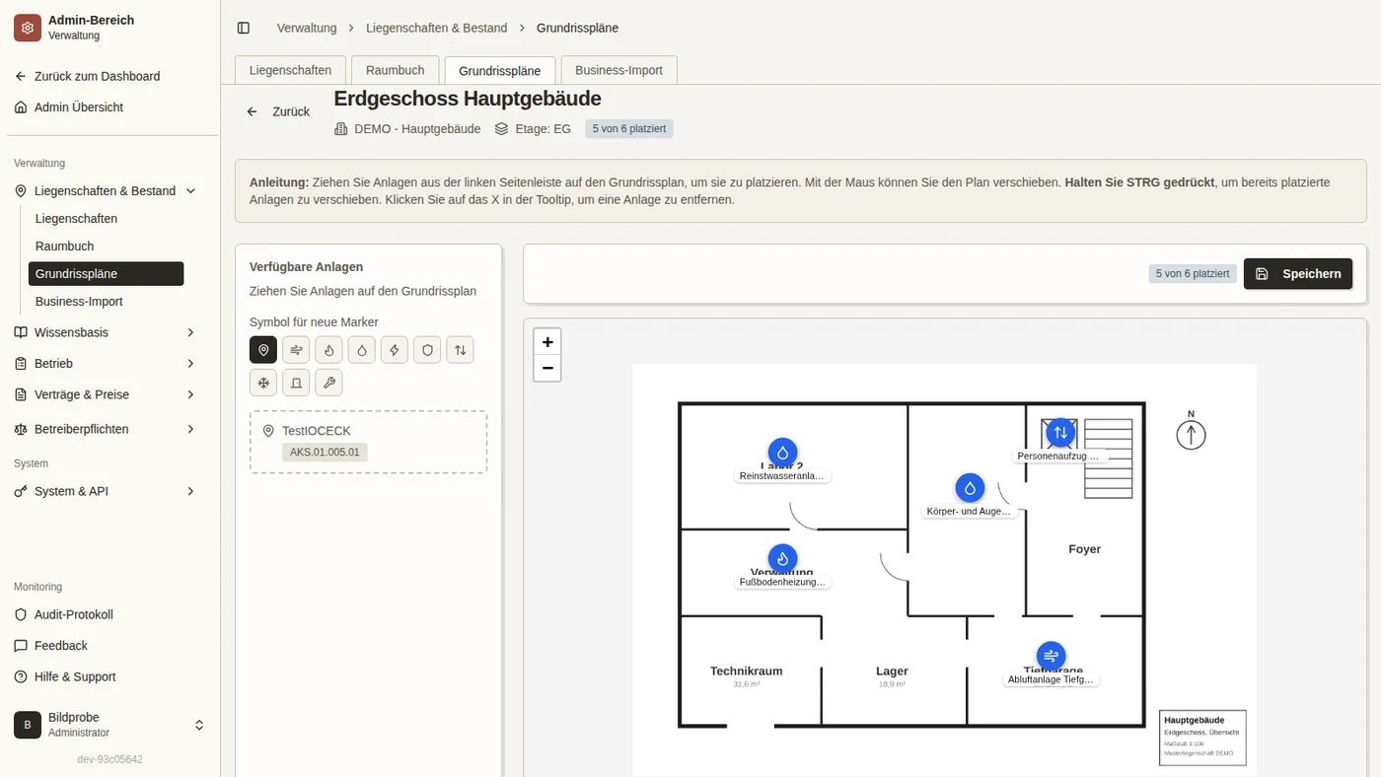1381x777 pixels.
Task: Open Business-Import in the sidebar tree
Action: pyautogui.click(x=106, y=302)
